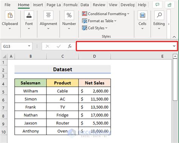Screen dimensions: 179x143
Task: Select the cell containing Frank
Action: (x=31, y=107)
